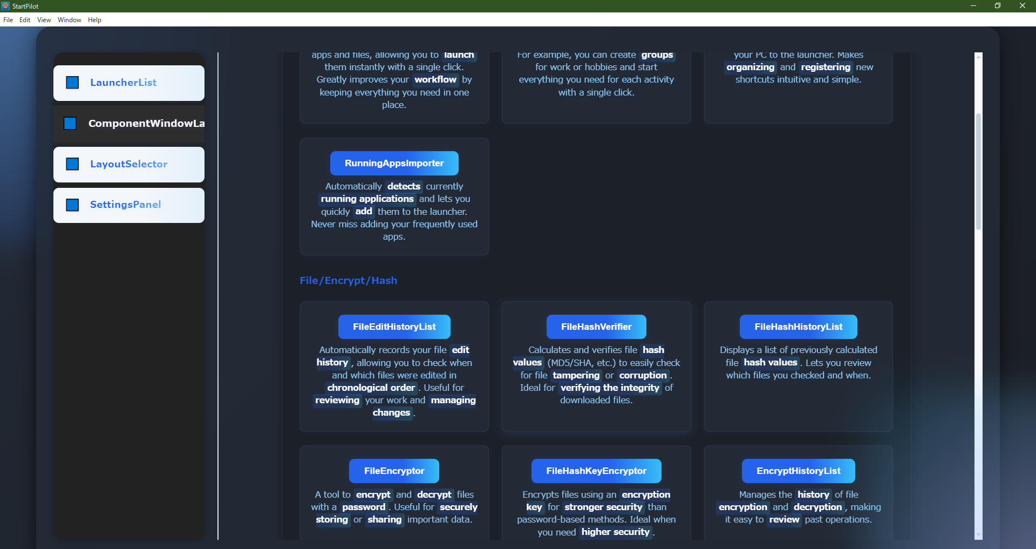Click the blue square icon beside LauncherList
1036x549 pixels.
click(72, 83)
